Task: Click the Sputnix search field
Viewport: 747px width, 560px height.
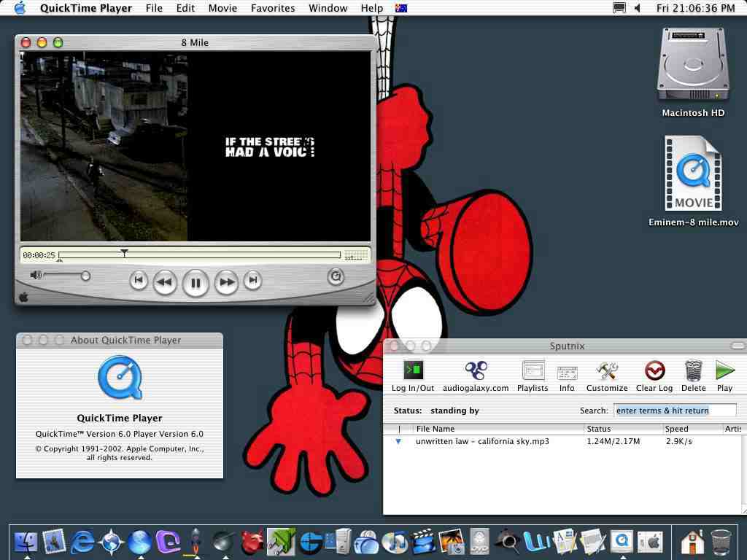Action: (675, 410)
